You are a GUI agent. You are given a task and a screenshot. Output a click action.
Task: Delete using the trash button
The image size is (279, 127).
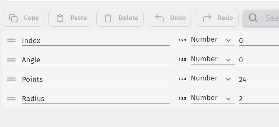tap(120, 18)
